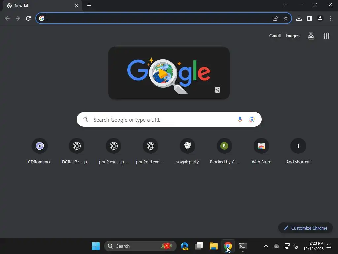Open Edge Preview from taskbar

click(x=185, y=246)
